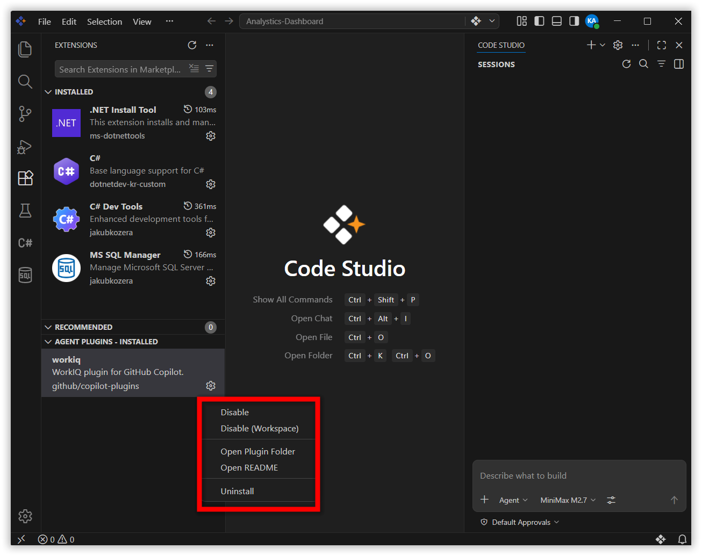Open new session plus dropdown arrow

603,45
